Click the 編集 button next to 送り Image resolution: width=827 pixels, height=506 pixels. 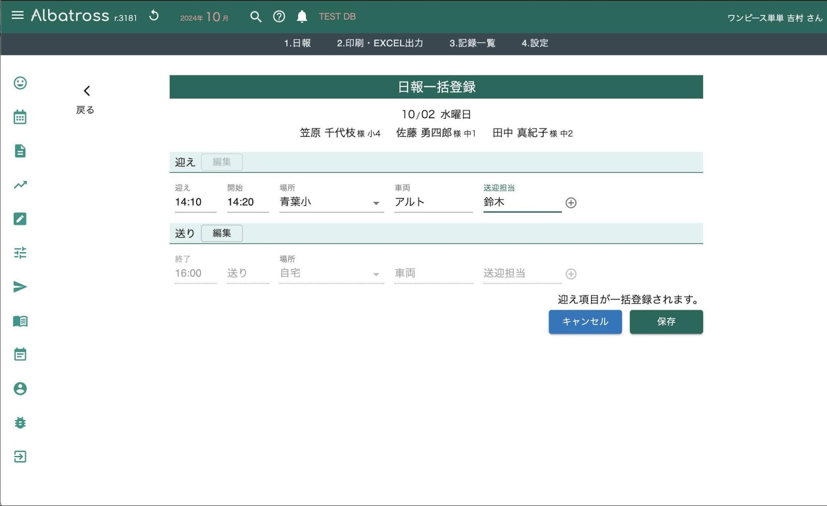pos(222,233)
